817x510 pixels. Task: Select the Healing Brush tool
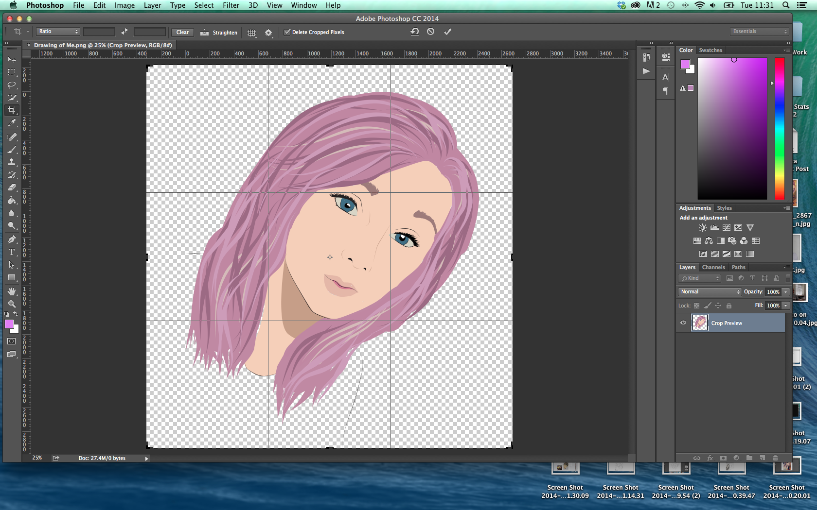(12, 137)
